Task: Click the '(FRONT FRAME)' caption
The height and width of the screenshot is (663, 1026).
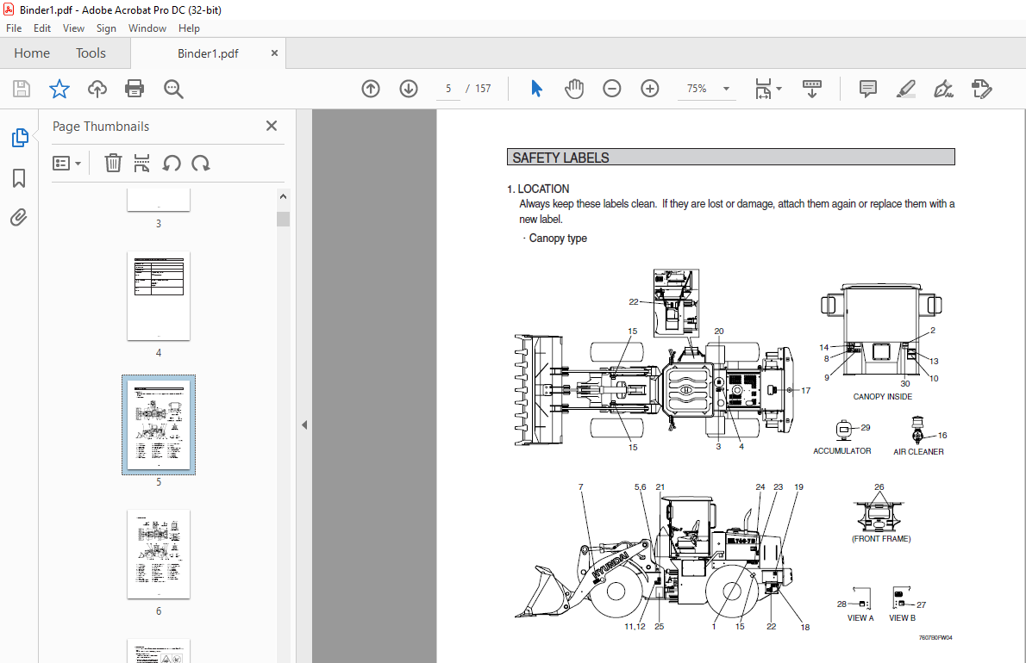Action: [x=881, y=539]
